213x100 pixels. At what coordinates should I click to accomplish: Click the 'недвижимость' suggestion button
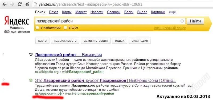point(65,41)
